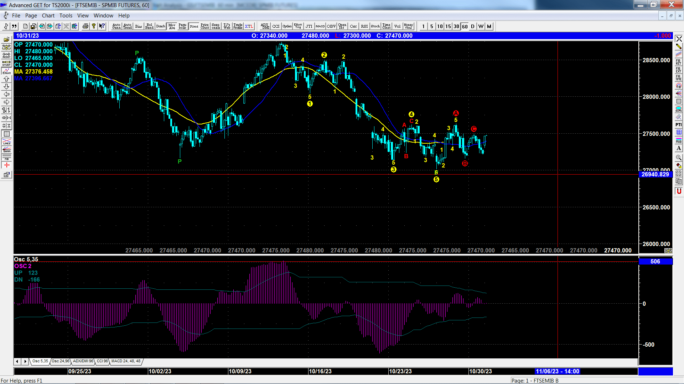Image resolution: width=684 pixels, height=384 pixels.
Task: Click the down arrow scroll icon
Action: point(6,87)
